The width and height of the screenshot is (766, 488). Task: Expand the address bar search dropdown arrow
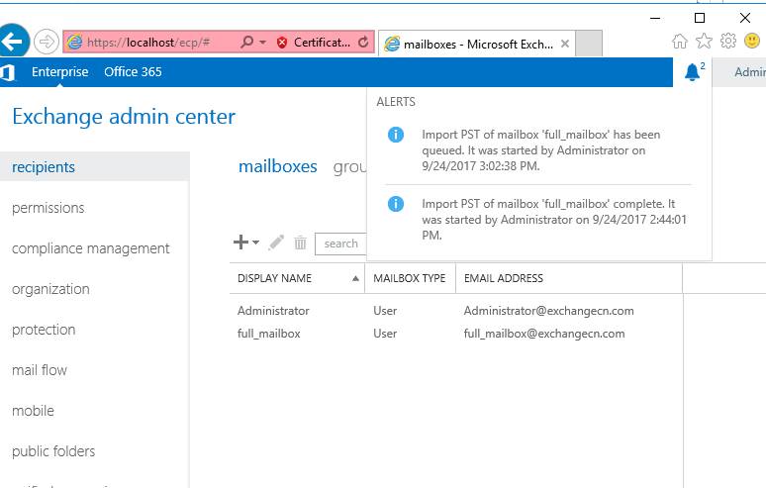click(x=262, y=43)
